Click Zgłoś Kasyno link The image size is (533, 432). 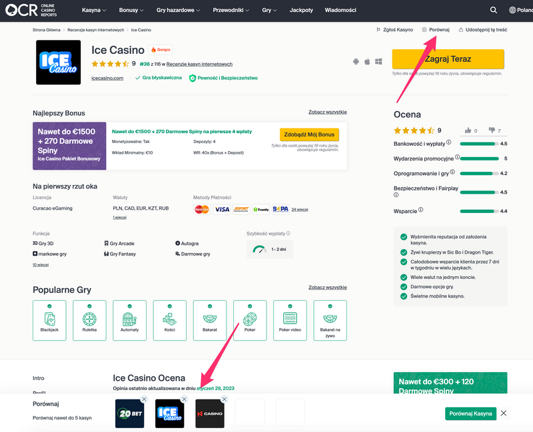[x=395, y=30]
